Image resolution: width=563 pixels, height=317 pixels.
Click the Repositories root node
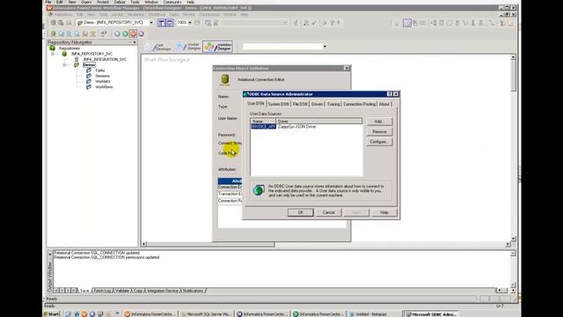pyautogui.click(x=69, y=48)
